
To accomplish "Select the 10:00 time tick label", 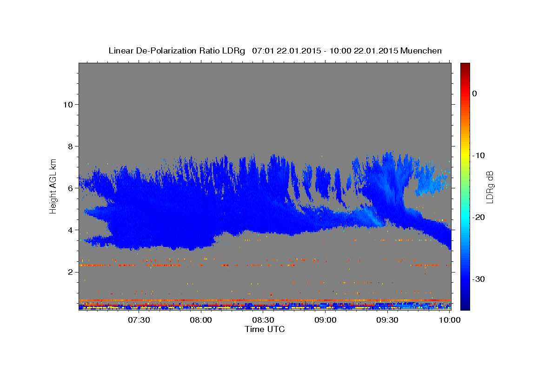I will [450, 320].
